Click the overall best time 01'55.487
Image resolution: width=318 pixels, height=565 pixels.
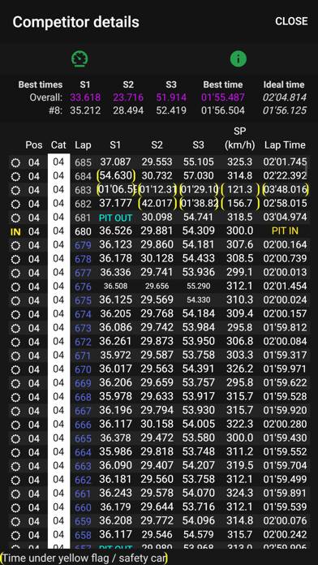[223, 97]
